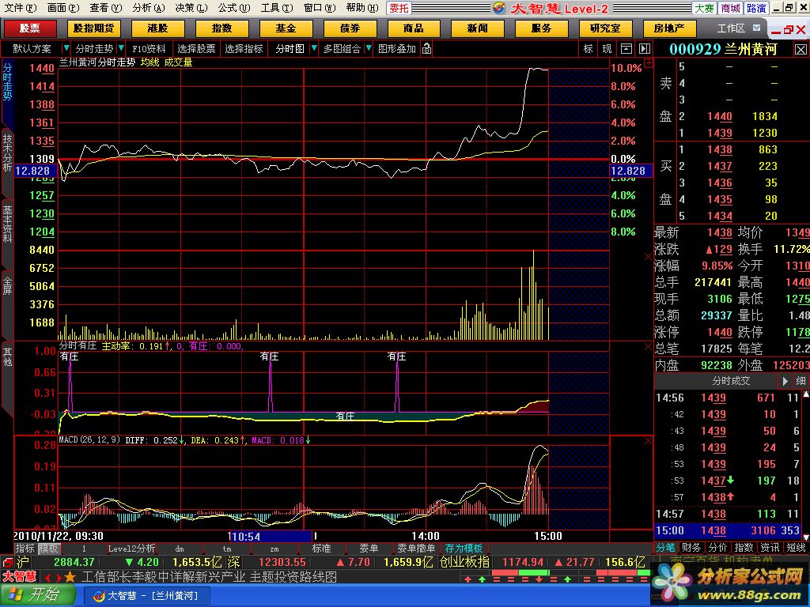The image size is (810, 607).
Task: Select the 资讯 bottom tab
Action: tap(770, 547)
